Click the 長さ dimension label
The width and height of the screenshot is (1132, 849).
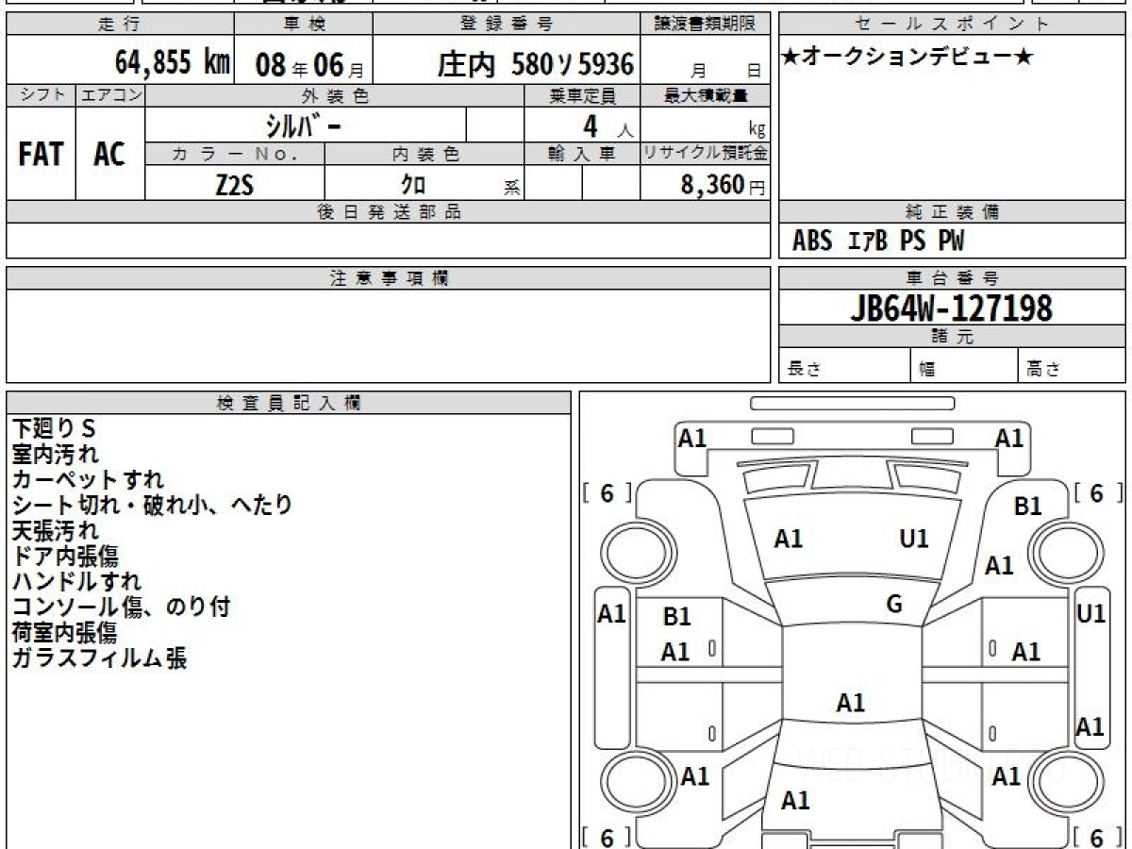click(805, 370)
